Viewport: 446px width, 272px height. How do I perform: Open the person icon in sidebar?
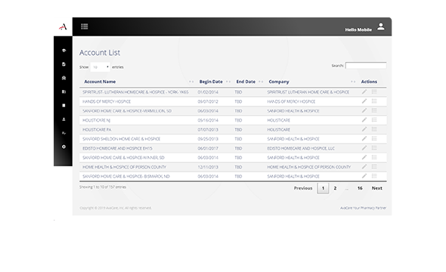click(x=63, y=119)
